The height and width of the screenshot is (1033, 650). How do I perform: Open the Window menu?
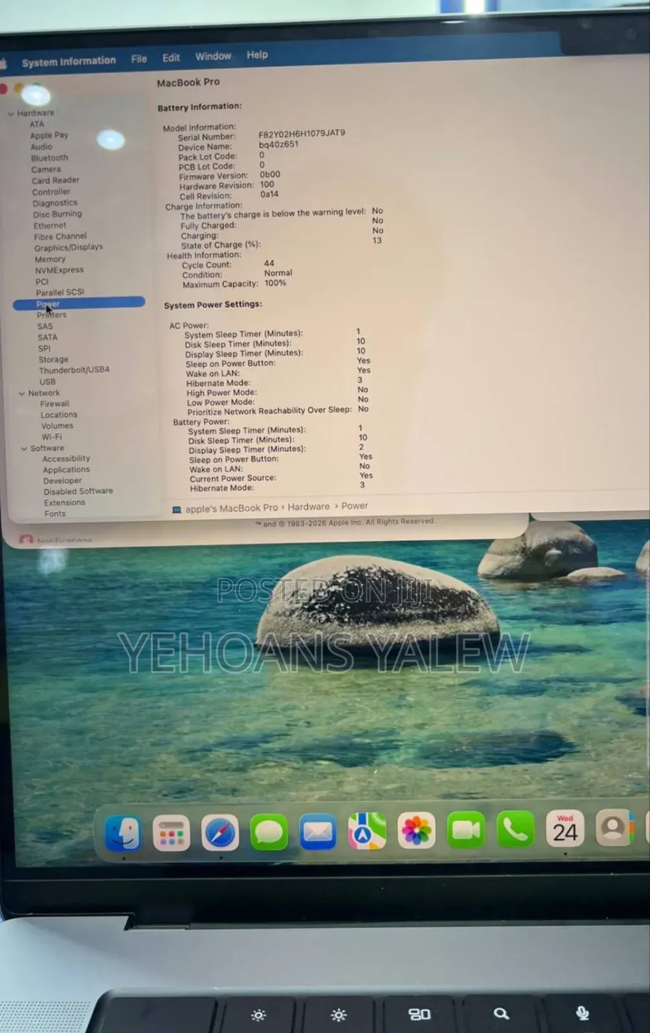click(x=213, y=56)
